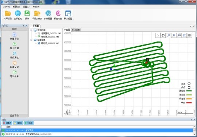Select the 解算完成 message row
The height and width of the screenshot is (137, 197).
[97, 130]
